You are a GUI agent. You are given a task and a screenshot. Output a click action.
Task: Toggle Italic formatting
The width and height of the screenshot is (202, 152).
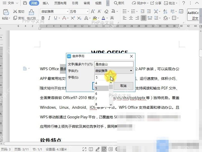(x=49, y=18)
